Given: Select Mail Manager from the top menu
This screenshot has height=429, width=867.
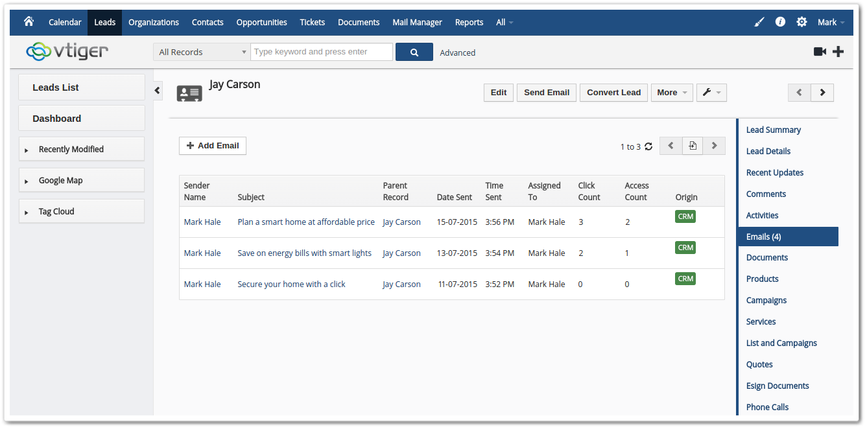Looking at the screenshot, I should click(x=417, y=22).
